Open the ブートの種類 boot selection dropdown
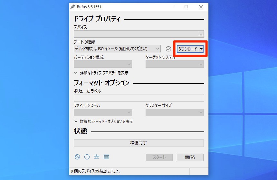This screenshot has width=277, height=180. click(117, 49)
